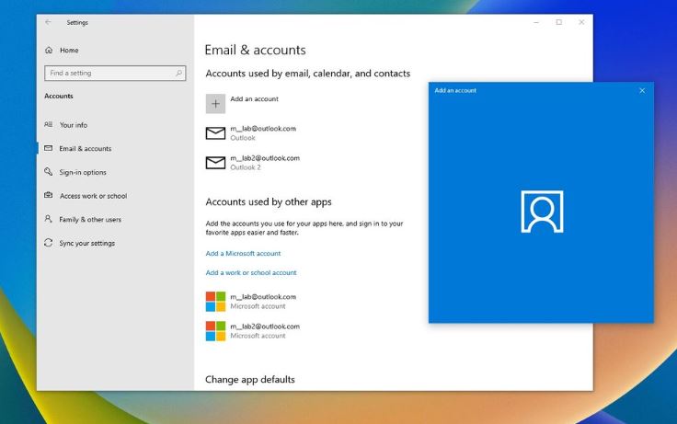Click Microsoft logo beside m_lab@outlook.com

tap(215, 302)
